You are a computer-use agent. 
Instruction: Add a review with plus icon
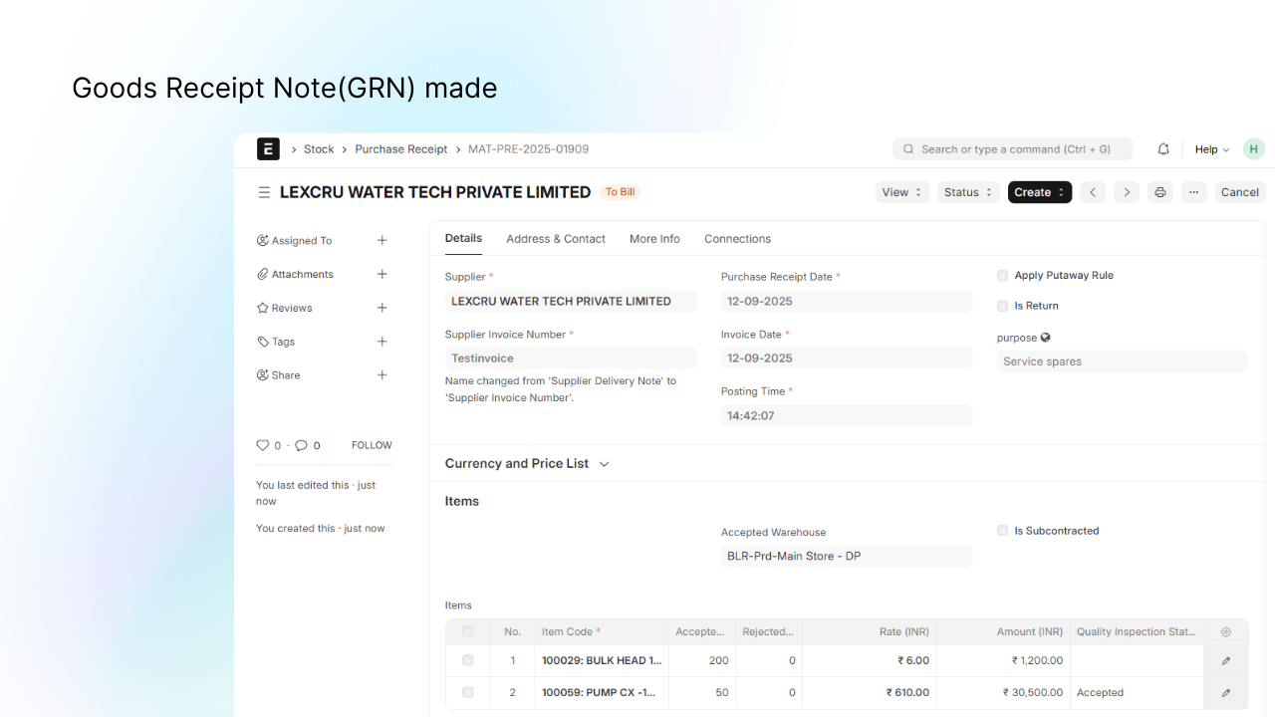pyautogui.click(x=382, y=308)
